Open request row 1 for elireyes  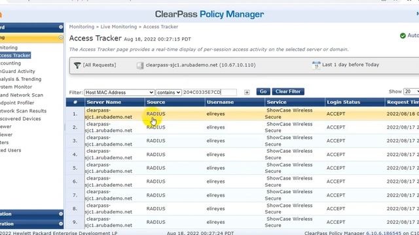pos(242,114)
